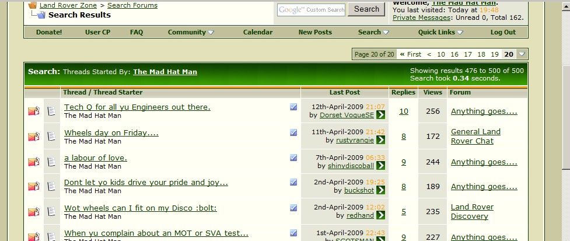
Task: Open page-jump dropdown arrow in pagination
Action: (522, 54)
